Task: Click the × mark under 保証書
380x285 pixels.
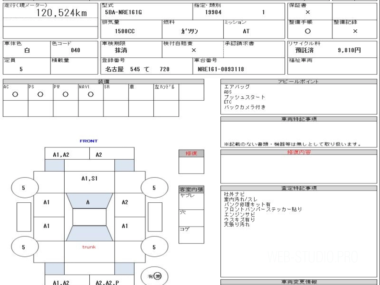Action: pyautogui.click(x=308, y=12)
